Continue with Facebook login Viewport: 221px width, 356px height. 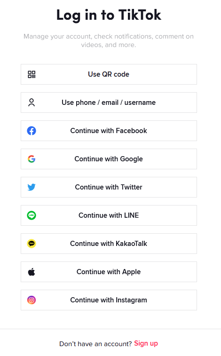109,131
